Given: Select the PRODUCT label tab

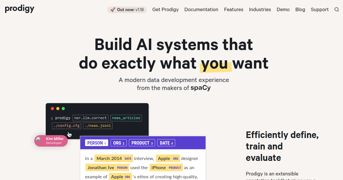Looking at the screenshot, I should click(x=142, y=143).
